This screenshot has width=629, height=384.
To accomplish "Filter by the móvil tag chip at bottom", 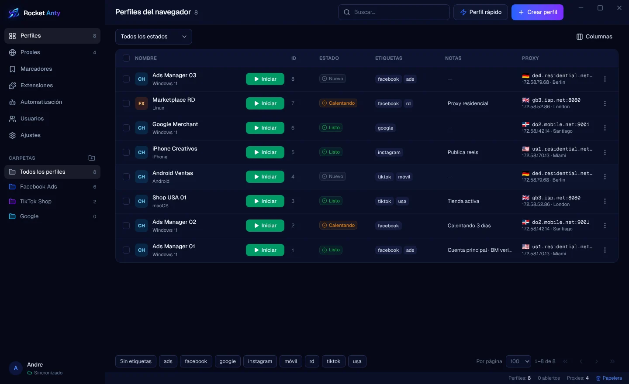I will point(291,361).
